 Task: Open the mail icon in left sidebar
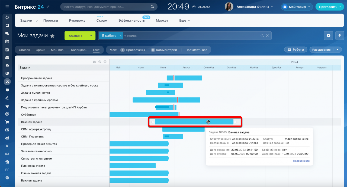click(x=7, y=65)
